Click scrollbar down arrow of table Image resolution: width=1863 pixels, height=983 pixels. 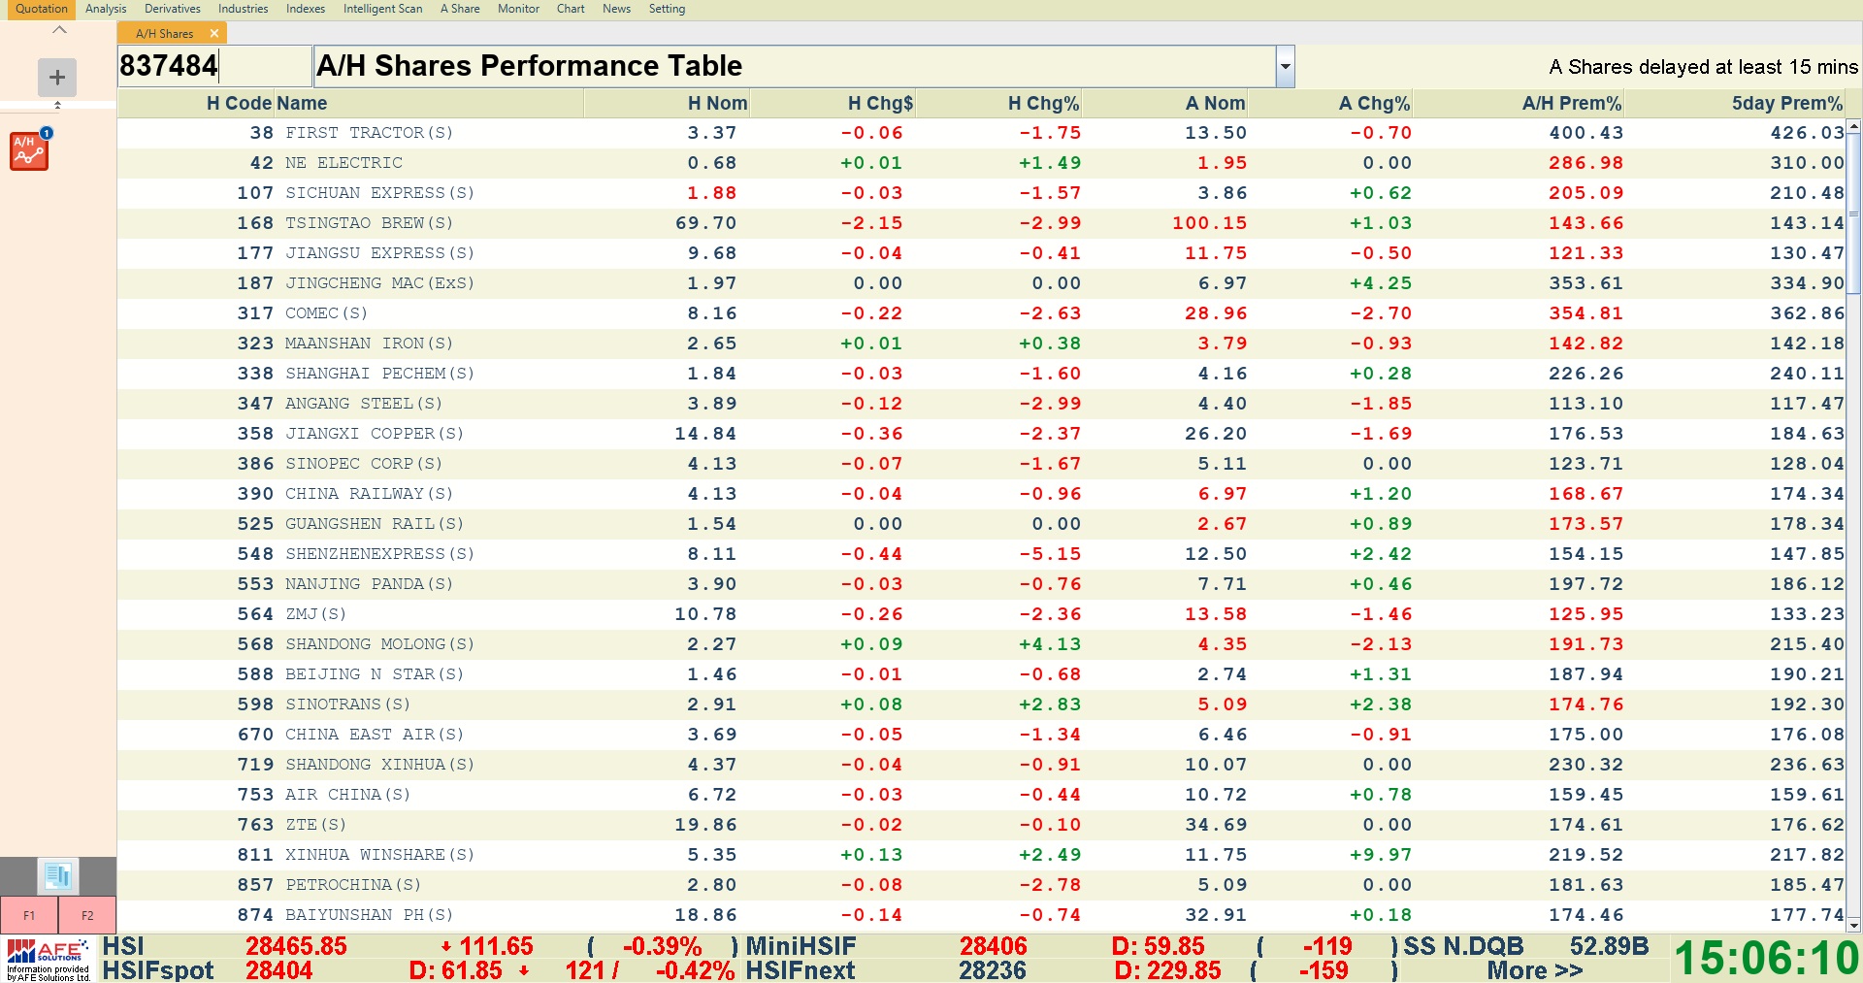click(1853, 926)
